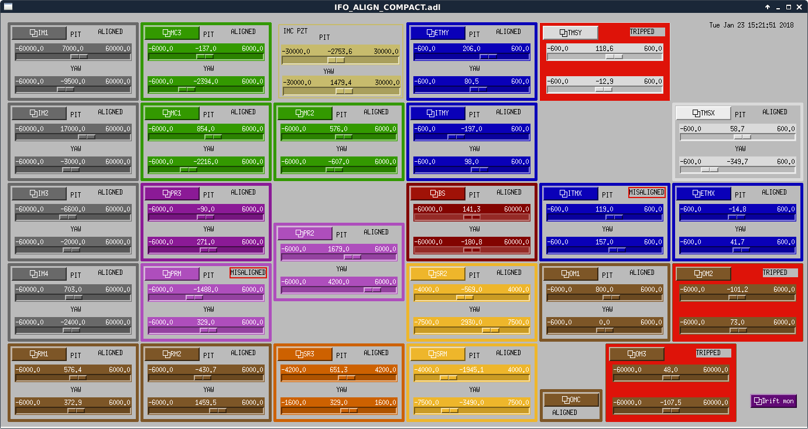Open the SR3 related display button
Screen dimensions: 808x429
click(305, 354)
